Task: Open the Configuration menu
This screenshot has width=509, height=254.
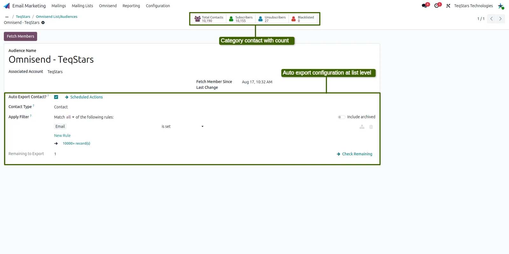Action: (158, 6)
